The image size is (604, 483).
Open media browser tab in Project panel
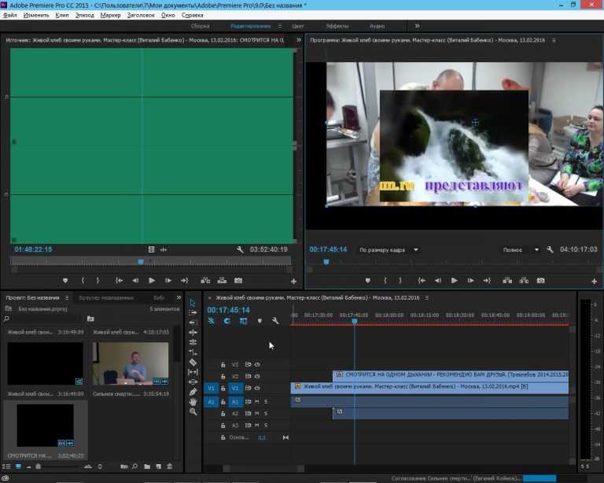(x=106, y=297)
